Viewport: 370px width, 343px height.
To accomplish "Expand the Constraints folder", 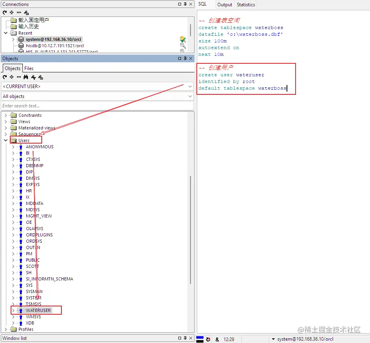I will tap(6, 115).
